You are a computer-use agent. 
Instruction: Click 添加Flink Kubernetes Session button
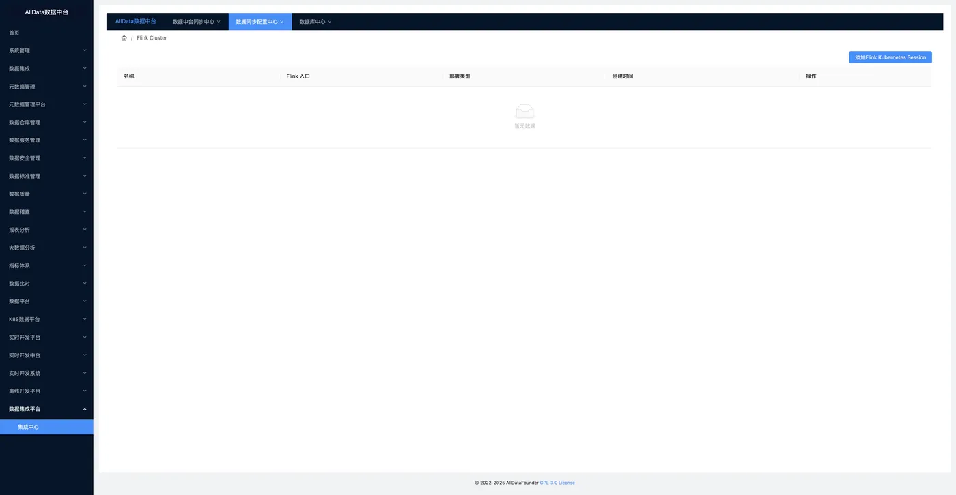tap(890, 57)
